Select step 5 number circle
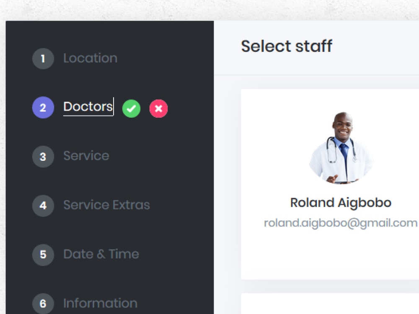Viewport: 419px width, 314px height. coord(43,255)
